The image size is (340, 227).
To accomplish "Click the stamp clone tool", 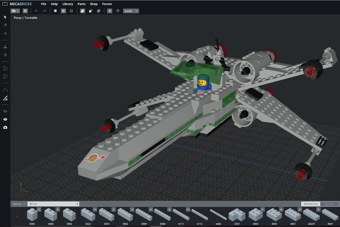I will tap(5, 47).
